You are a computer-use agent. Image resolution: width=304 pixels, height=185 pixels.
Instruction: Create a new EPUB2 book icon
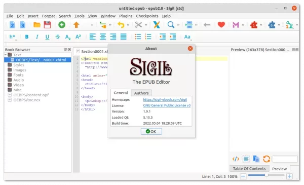pos(12,25)
